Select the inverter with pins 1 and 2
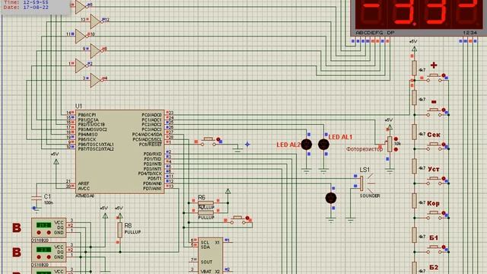Viewport: 487px width, 274px height. (x=81, y=65)
